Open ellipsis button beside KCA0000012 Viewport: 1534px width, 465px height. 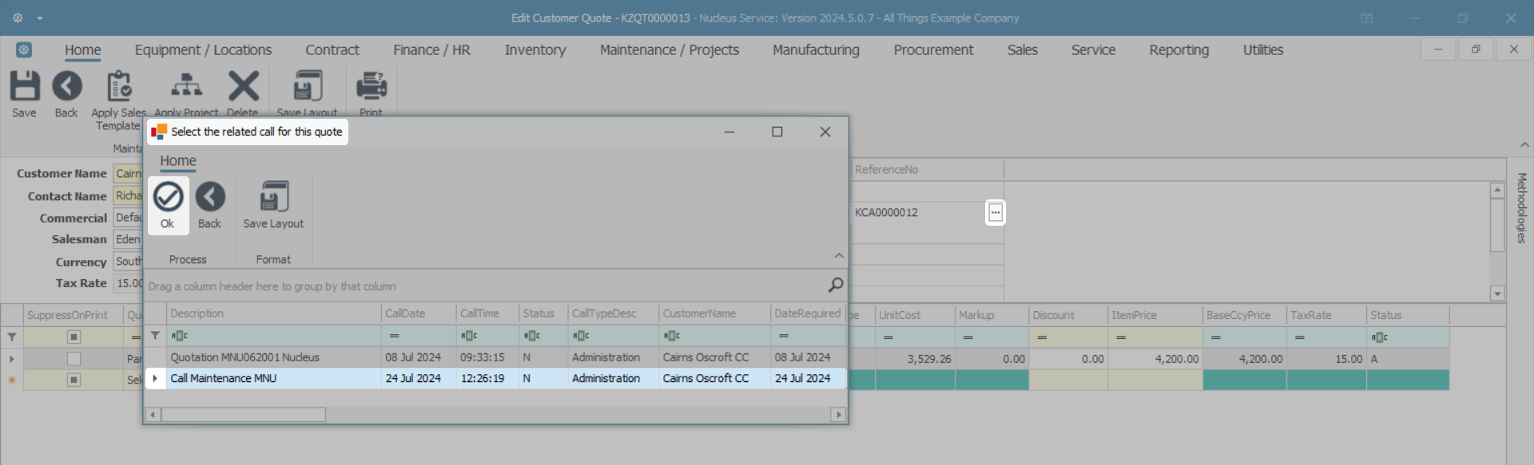coord(996,213)
